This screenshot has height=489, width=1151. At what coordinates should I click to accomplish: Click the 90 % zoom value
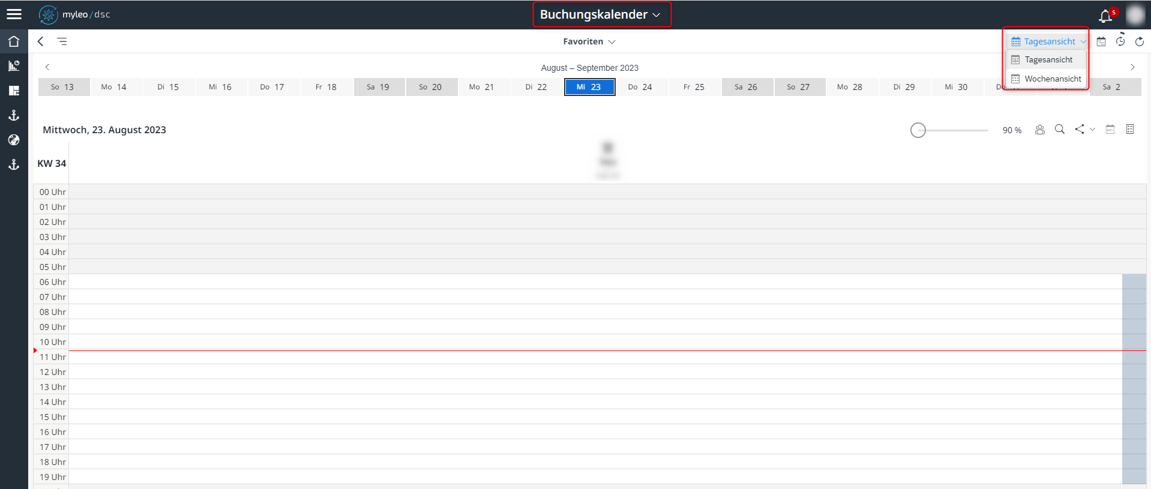point(1012,130)
